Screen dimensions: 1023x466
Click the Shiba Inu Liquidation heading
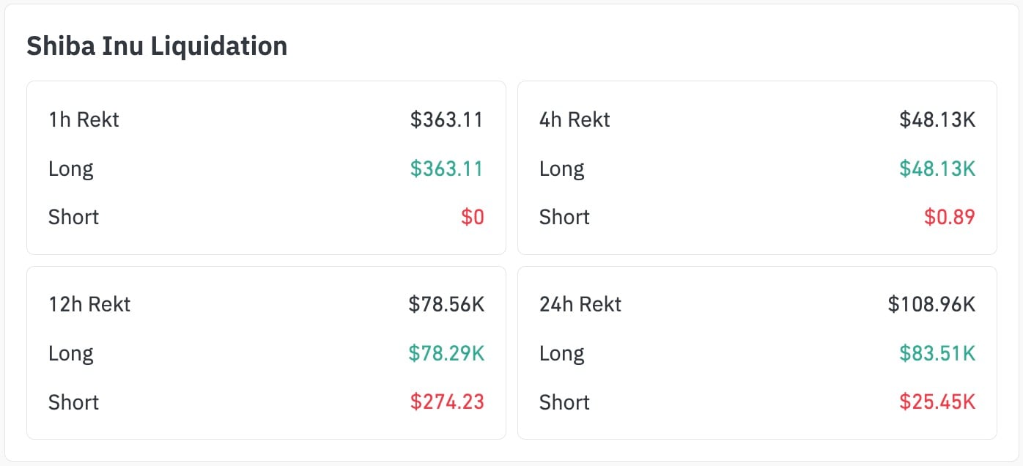pos(157,47)
